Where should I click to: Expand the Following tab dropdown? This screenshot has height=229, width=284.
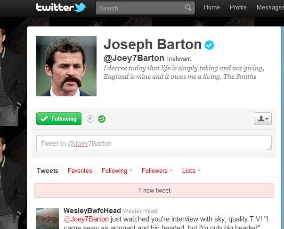[130, 171]
